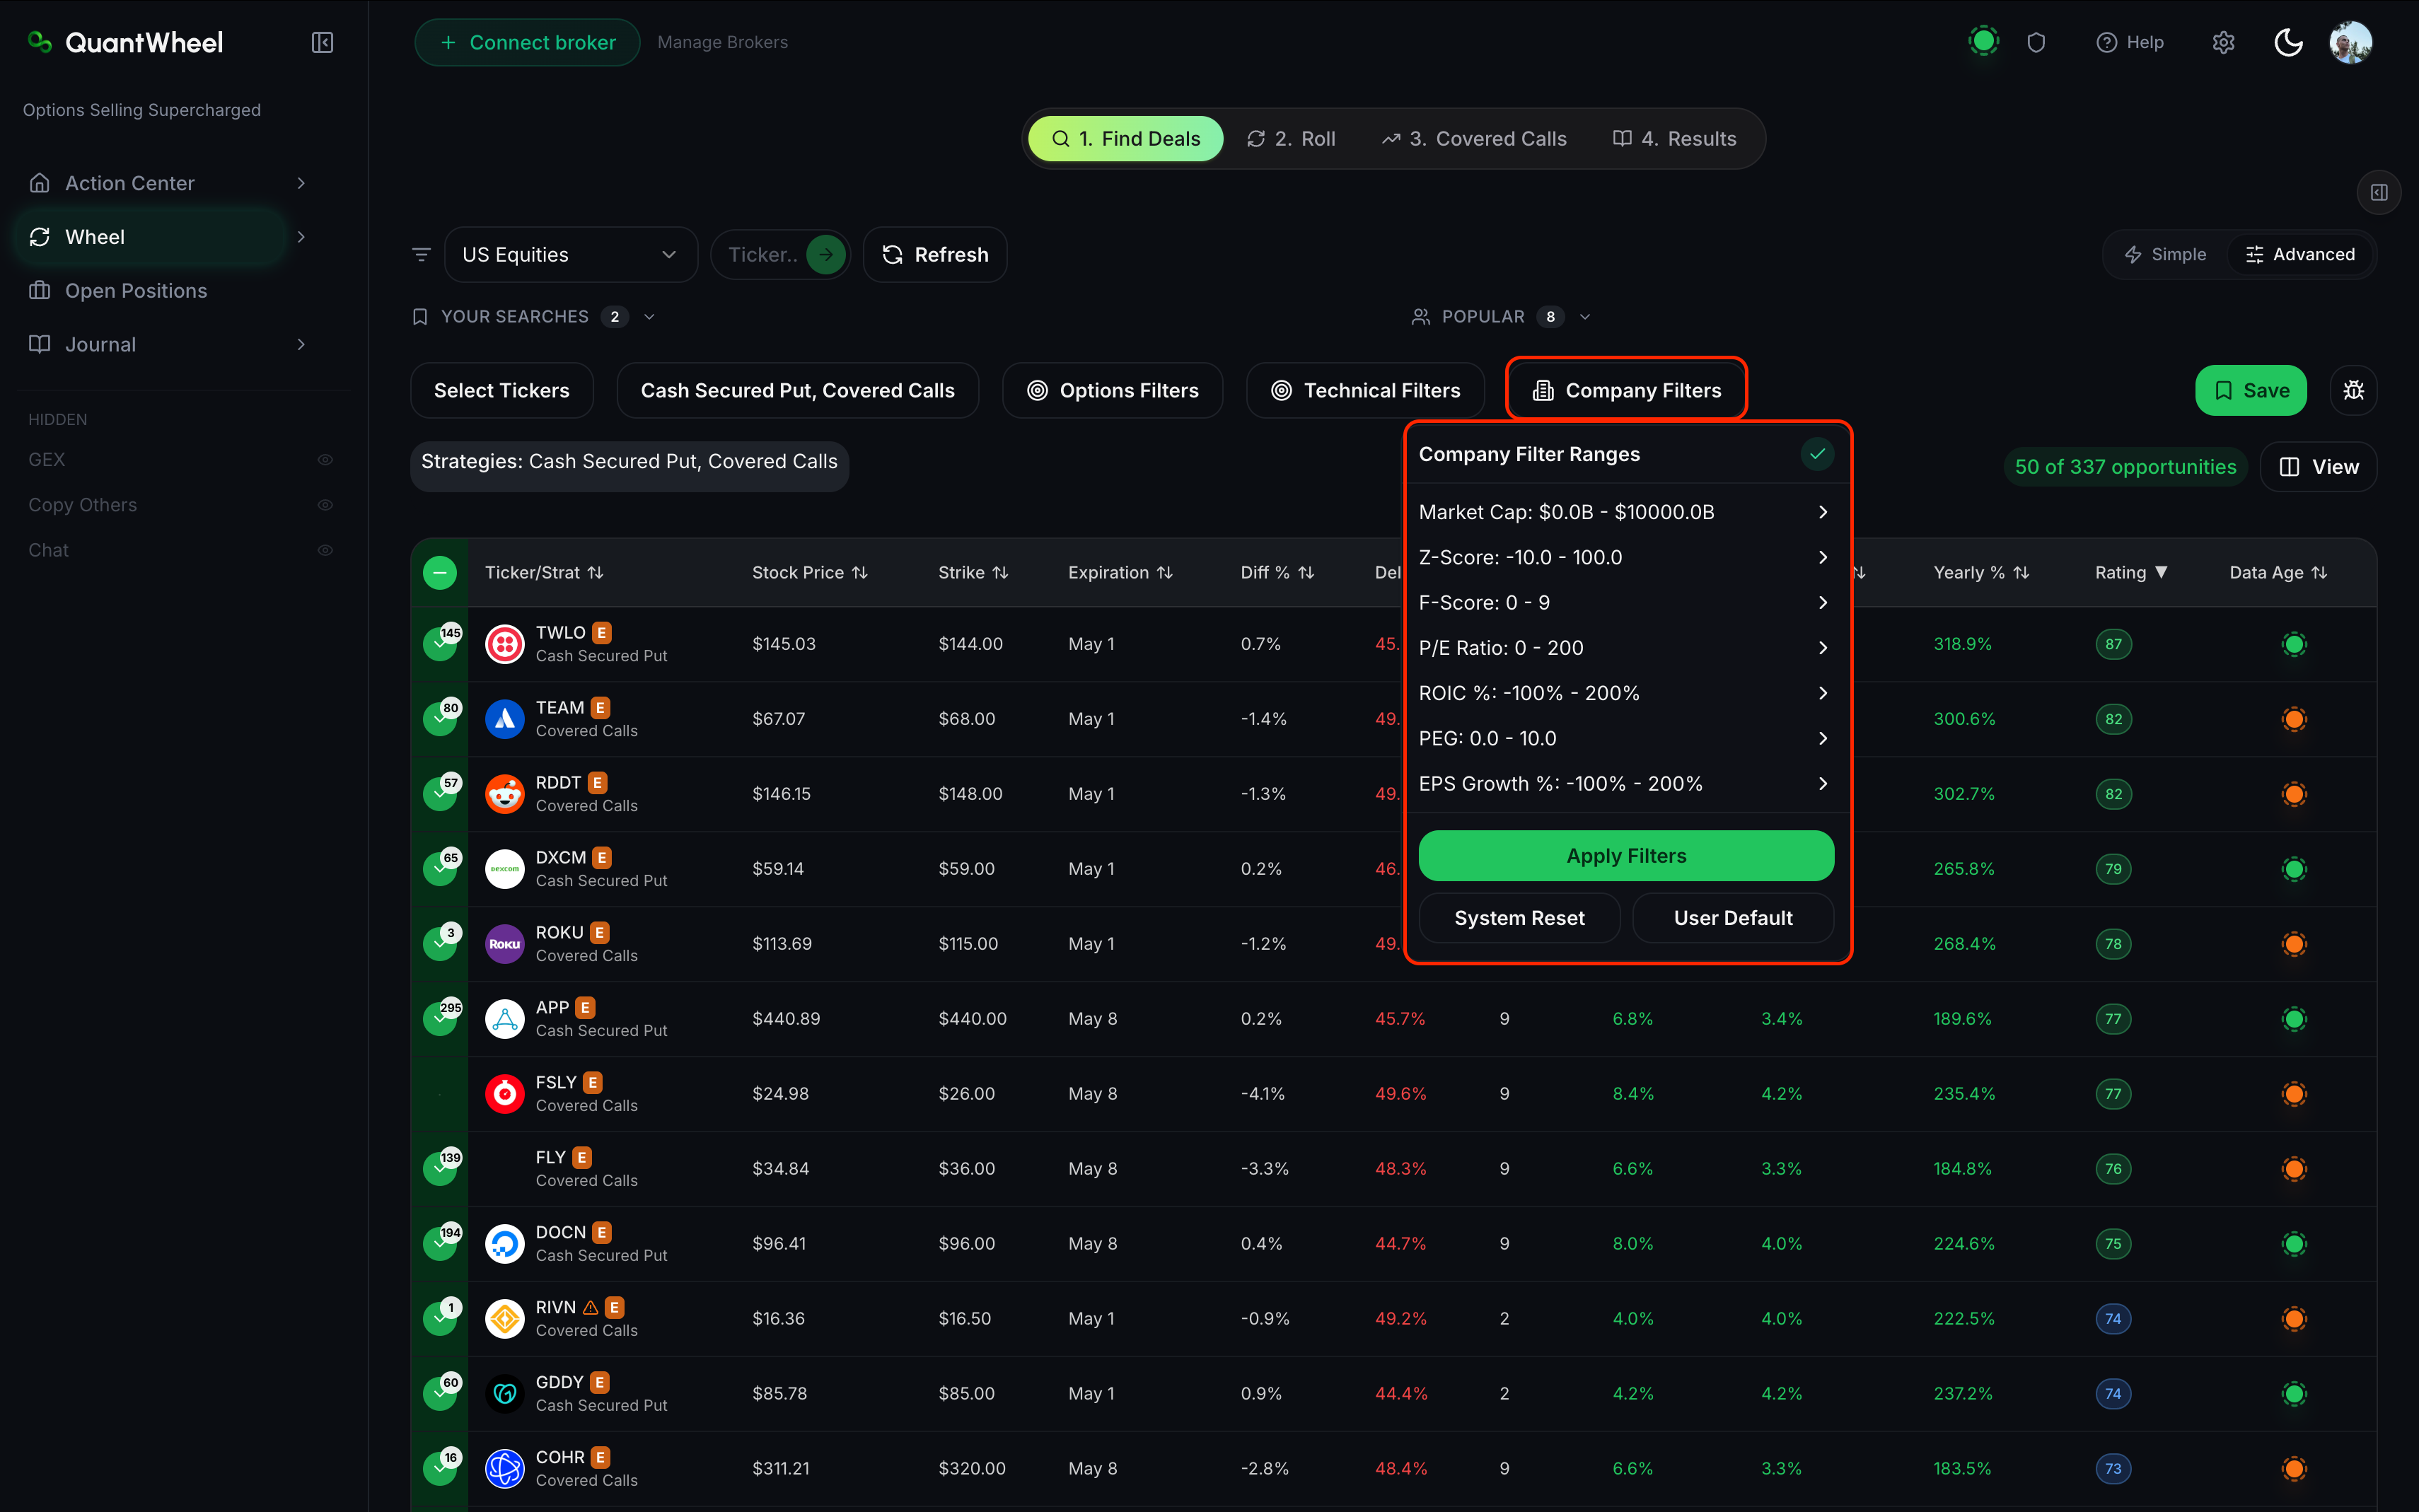Screen dimensions: 2419x1512
Task: Expand the P/E Ratio range filter
Action: pyautogui.click(x=1626, y=648)
